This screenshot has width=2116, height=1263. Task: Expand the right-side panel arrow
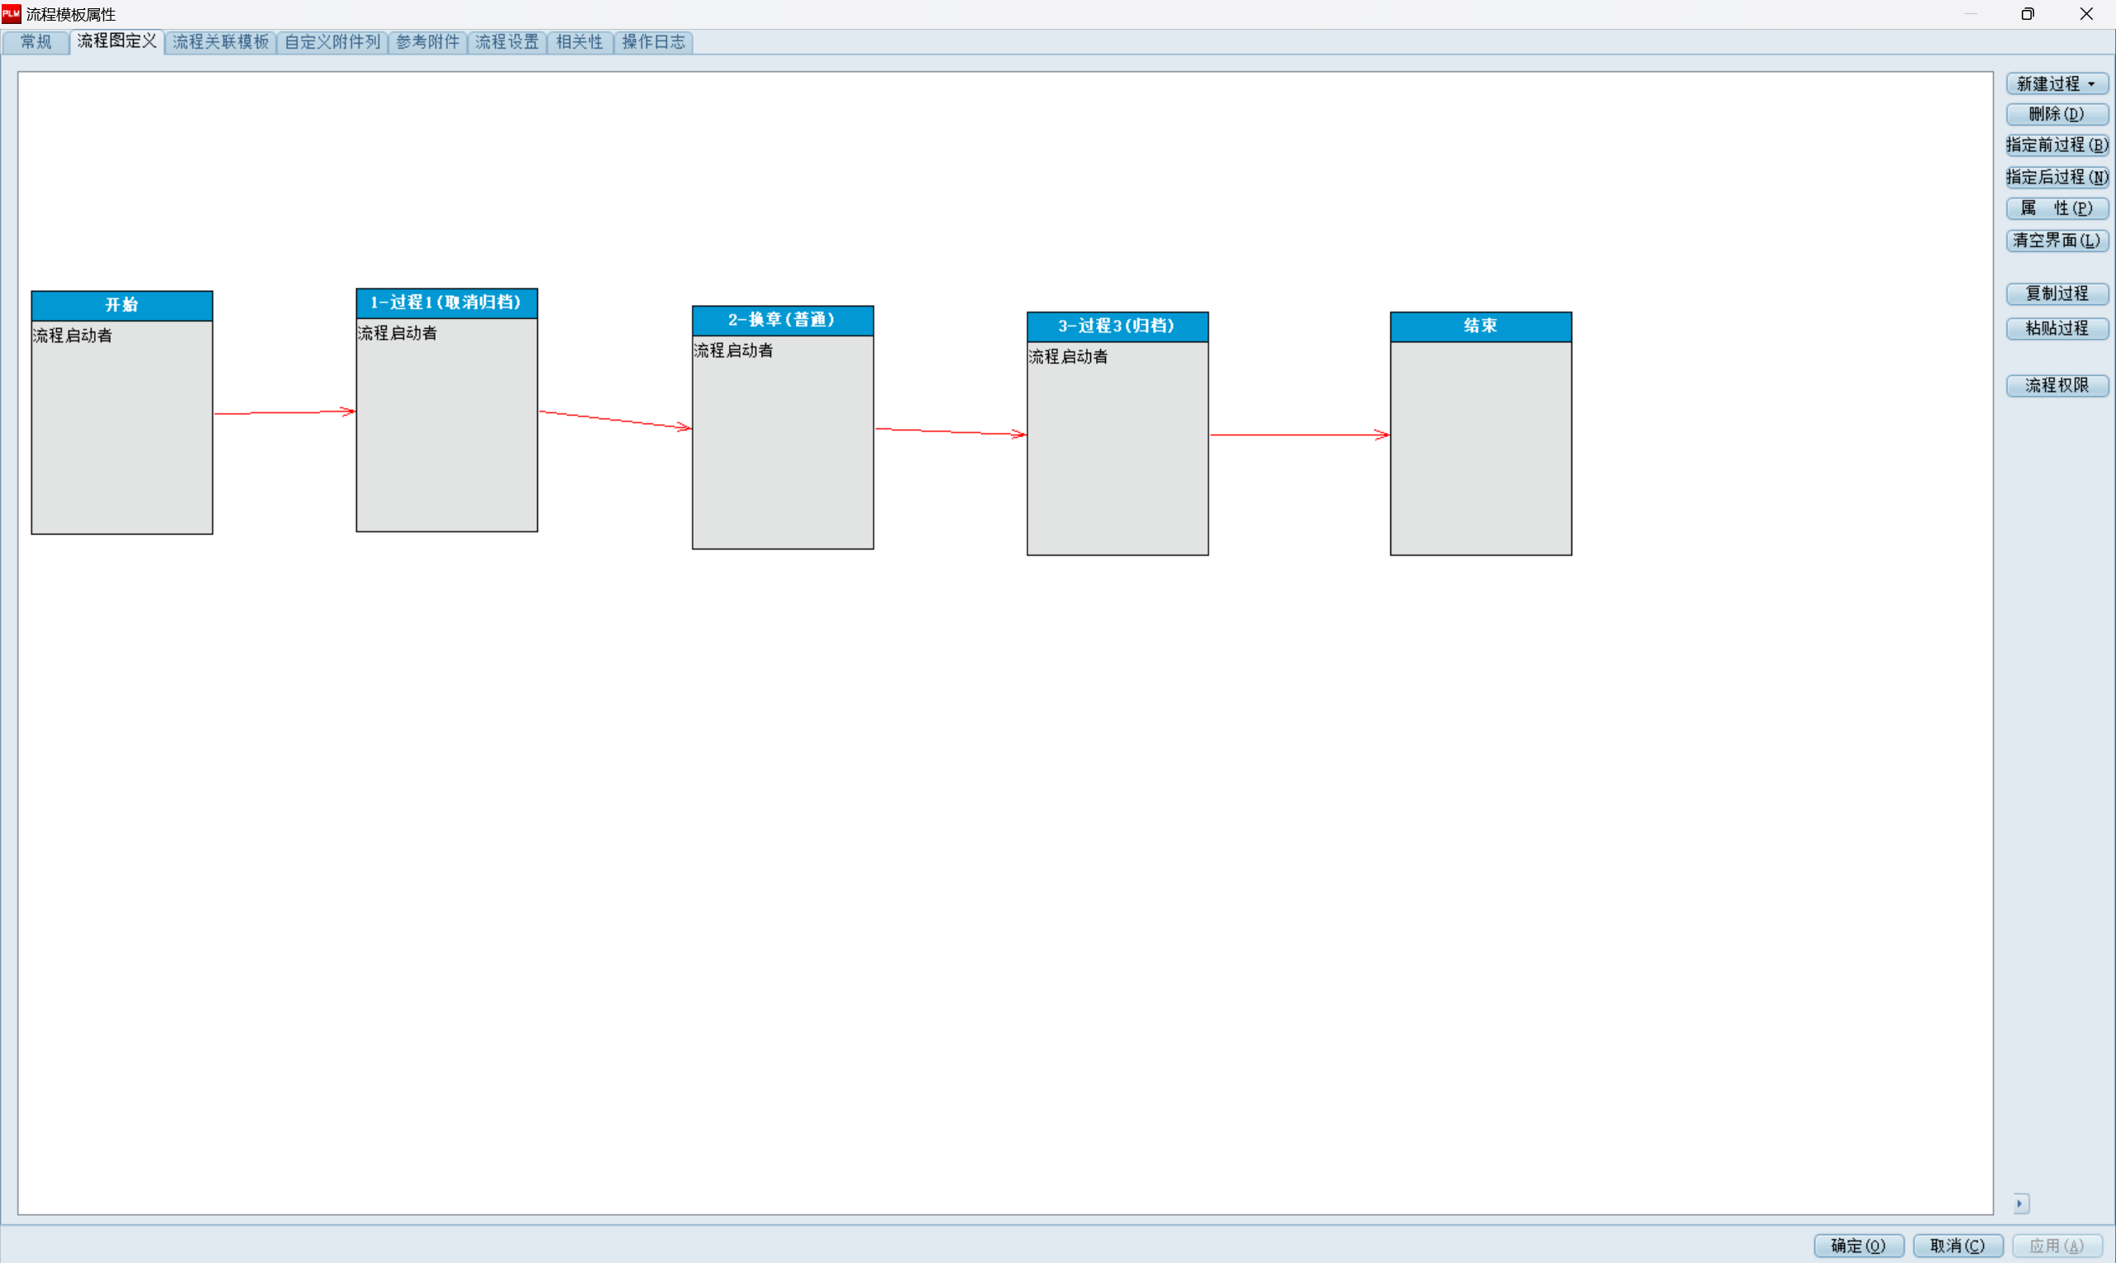click(2020, 1203)
